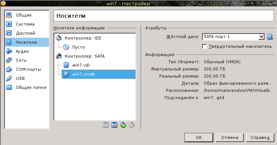Click the USB plug icon

point(9,78)
